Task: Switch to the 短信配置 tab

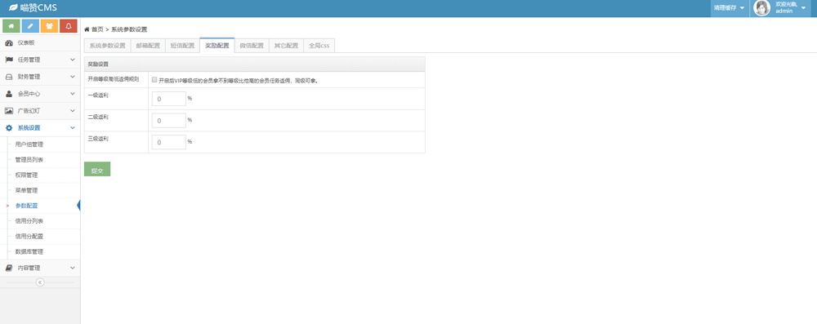Action: (182, 46)
